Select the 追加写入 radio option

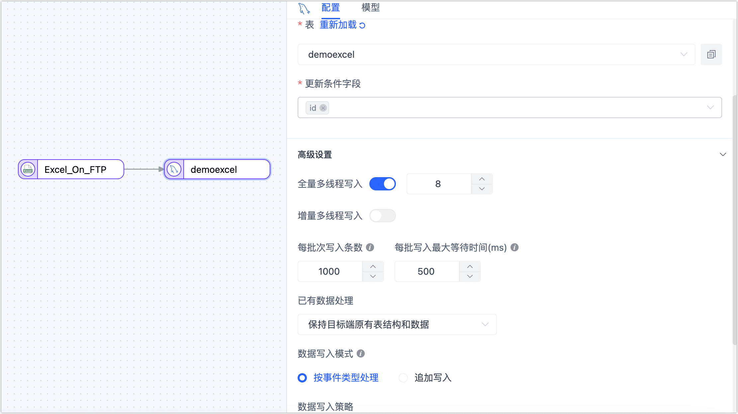[x=403, y=378]
